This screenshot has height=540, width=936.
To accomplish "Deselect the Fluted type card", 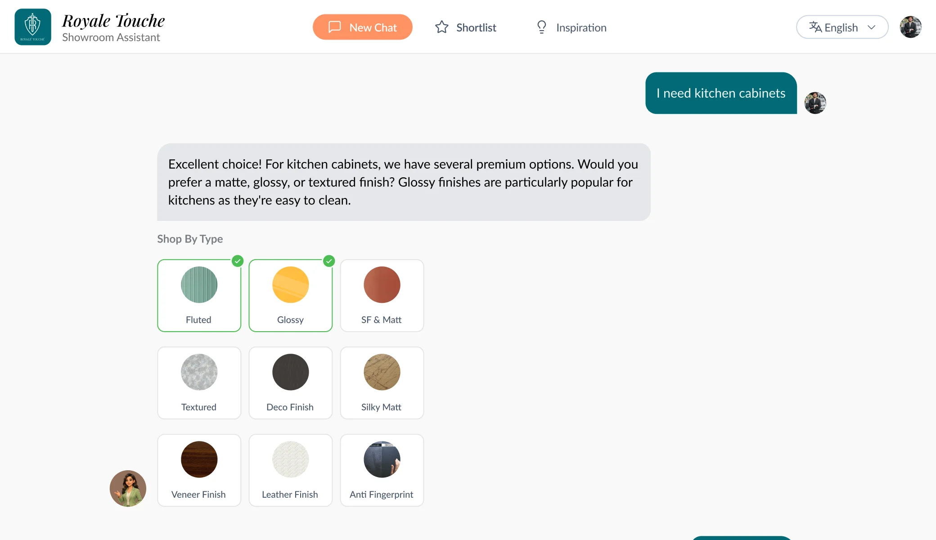I will coord(199,296).
